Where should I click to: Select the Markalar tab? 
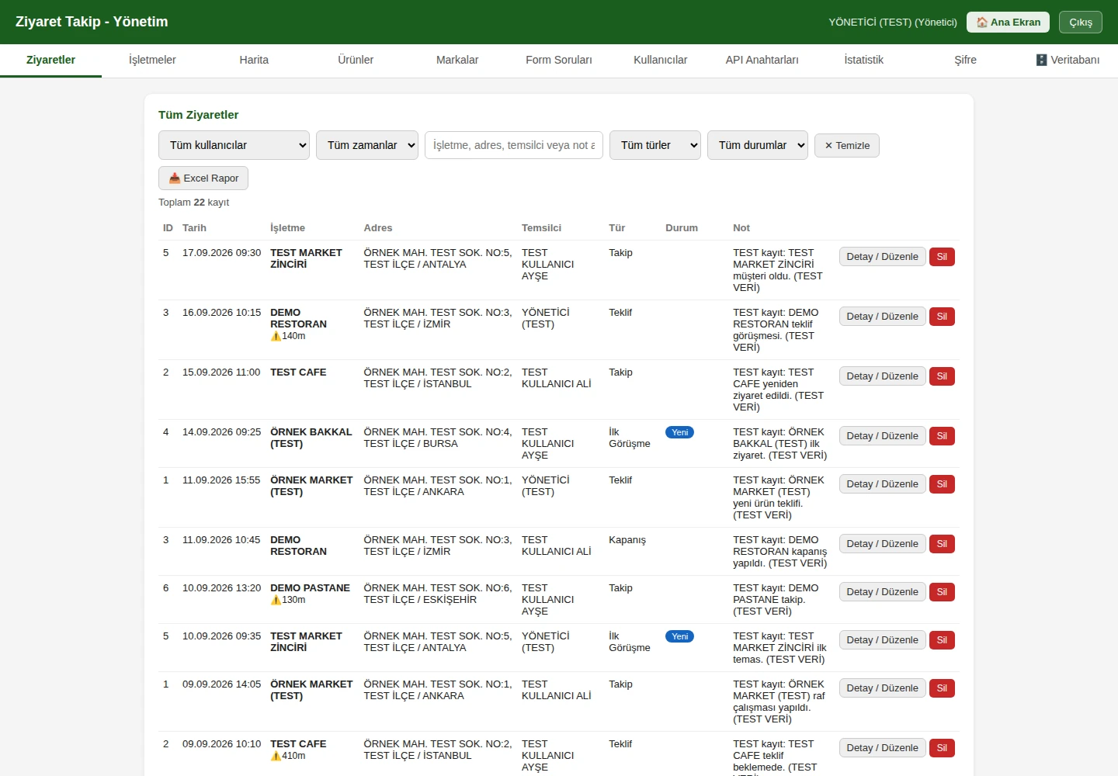457,60
